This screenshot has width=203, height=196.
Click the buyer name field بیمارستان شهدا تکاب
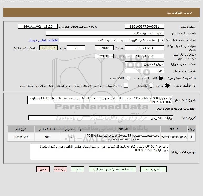click(105, 33)
